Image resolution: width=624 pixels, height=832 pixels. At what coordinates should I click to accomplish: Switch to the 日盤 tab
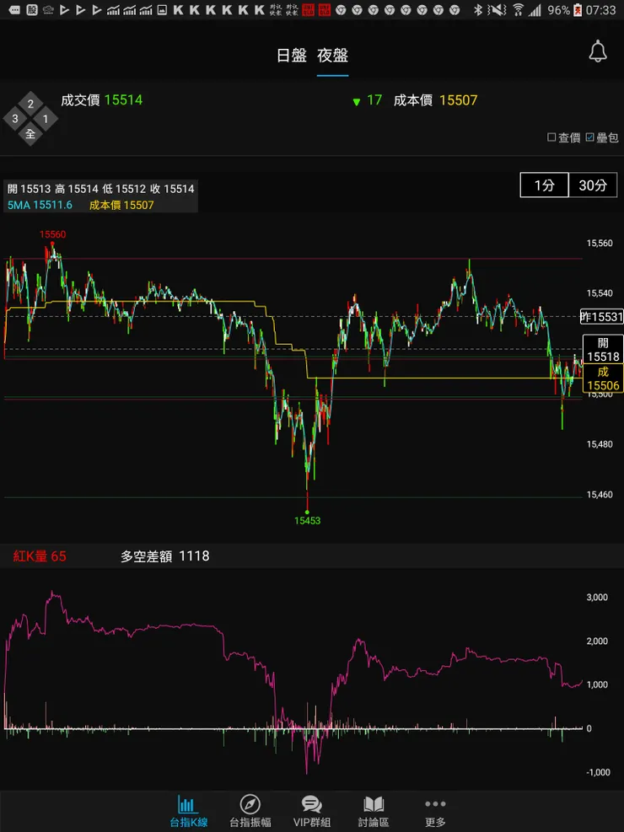click(291, 56)
